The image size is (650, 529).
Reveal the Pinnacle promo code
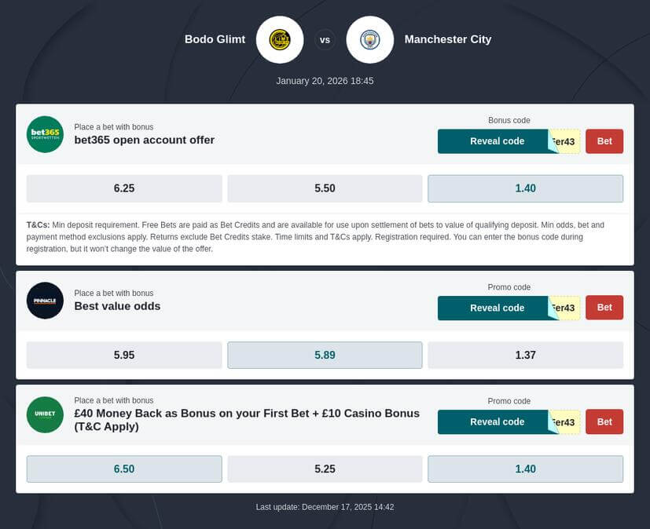[497, 308]
